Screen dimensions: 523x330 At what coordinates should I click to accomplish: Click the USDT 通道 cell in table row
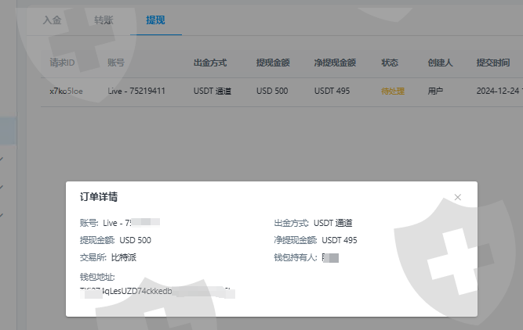pos(212,91)
